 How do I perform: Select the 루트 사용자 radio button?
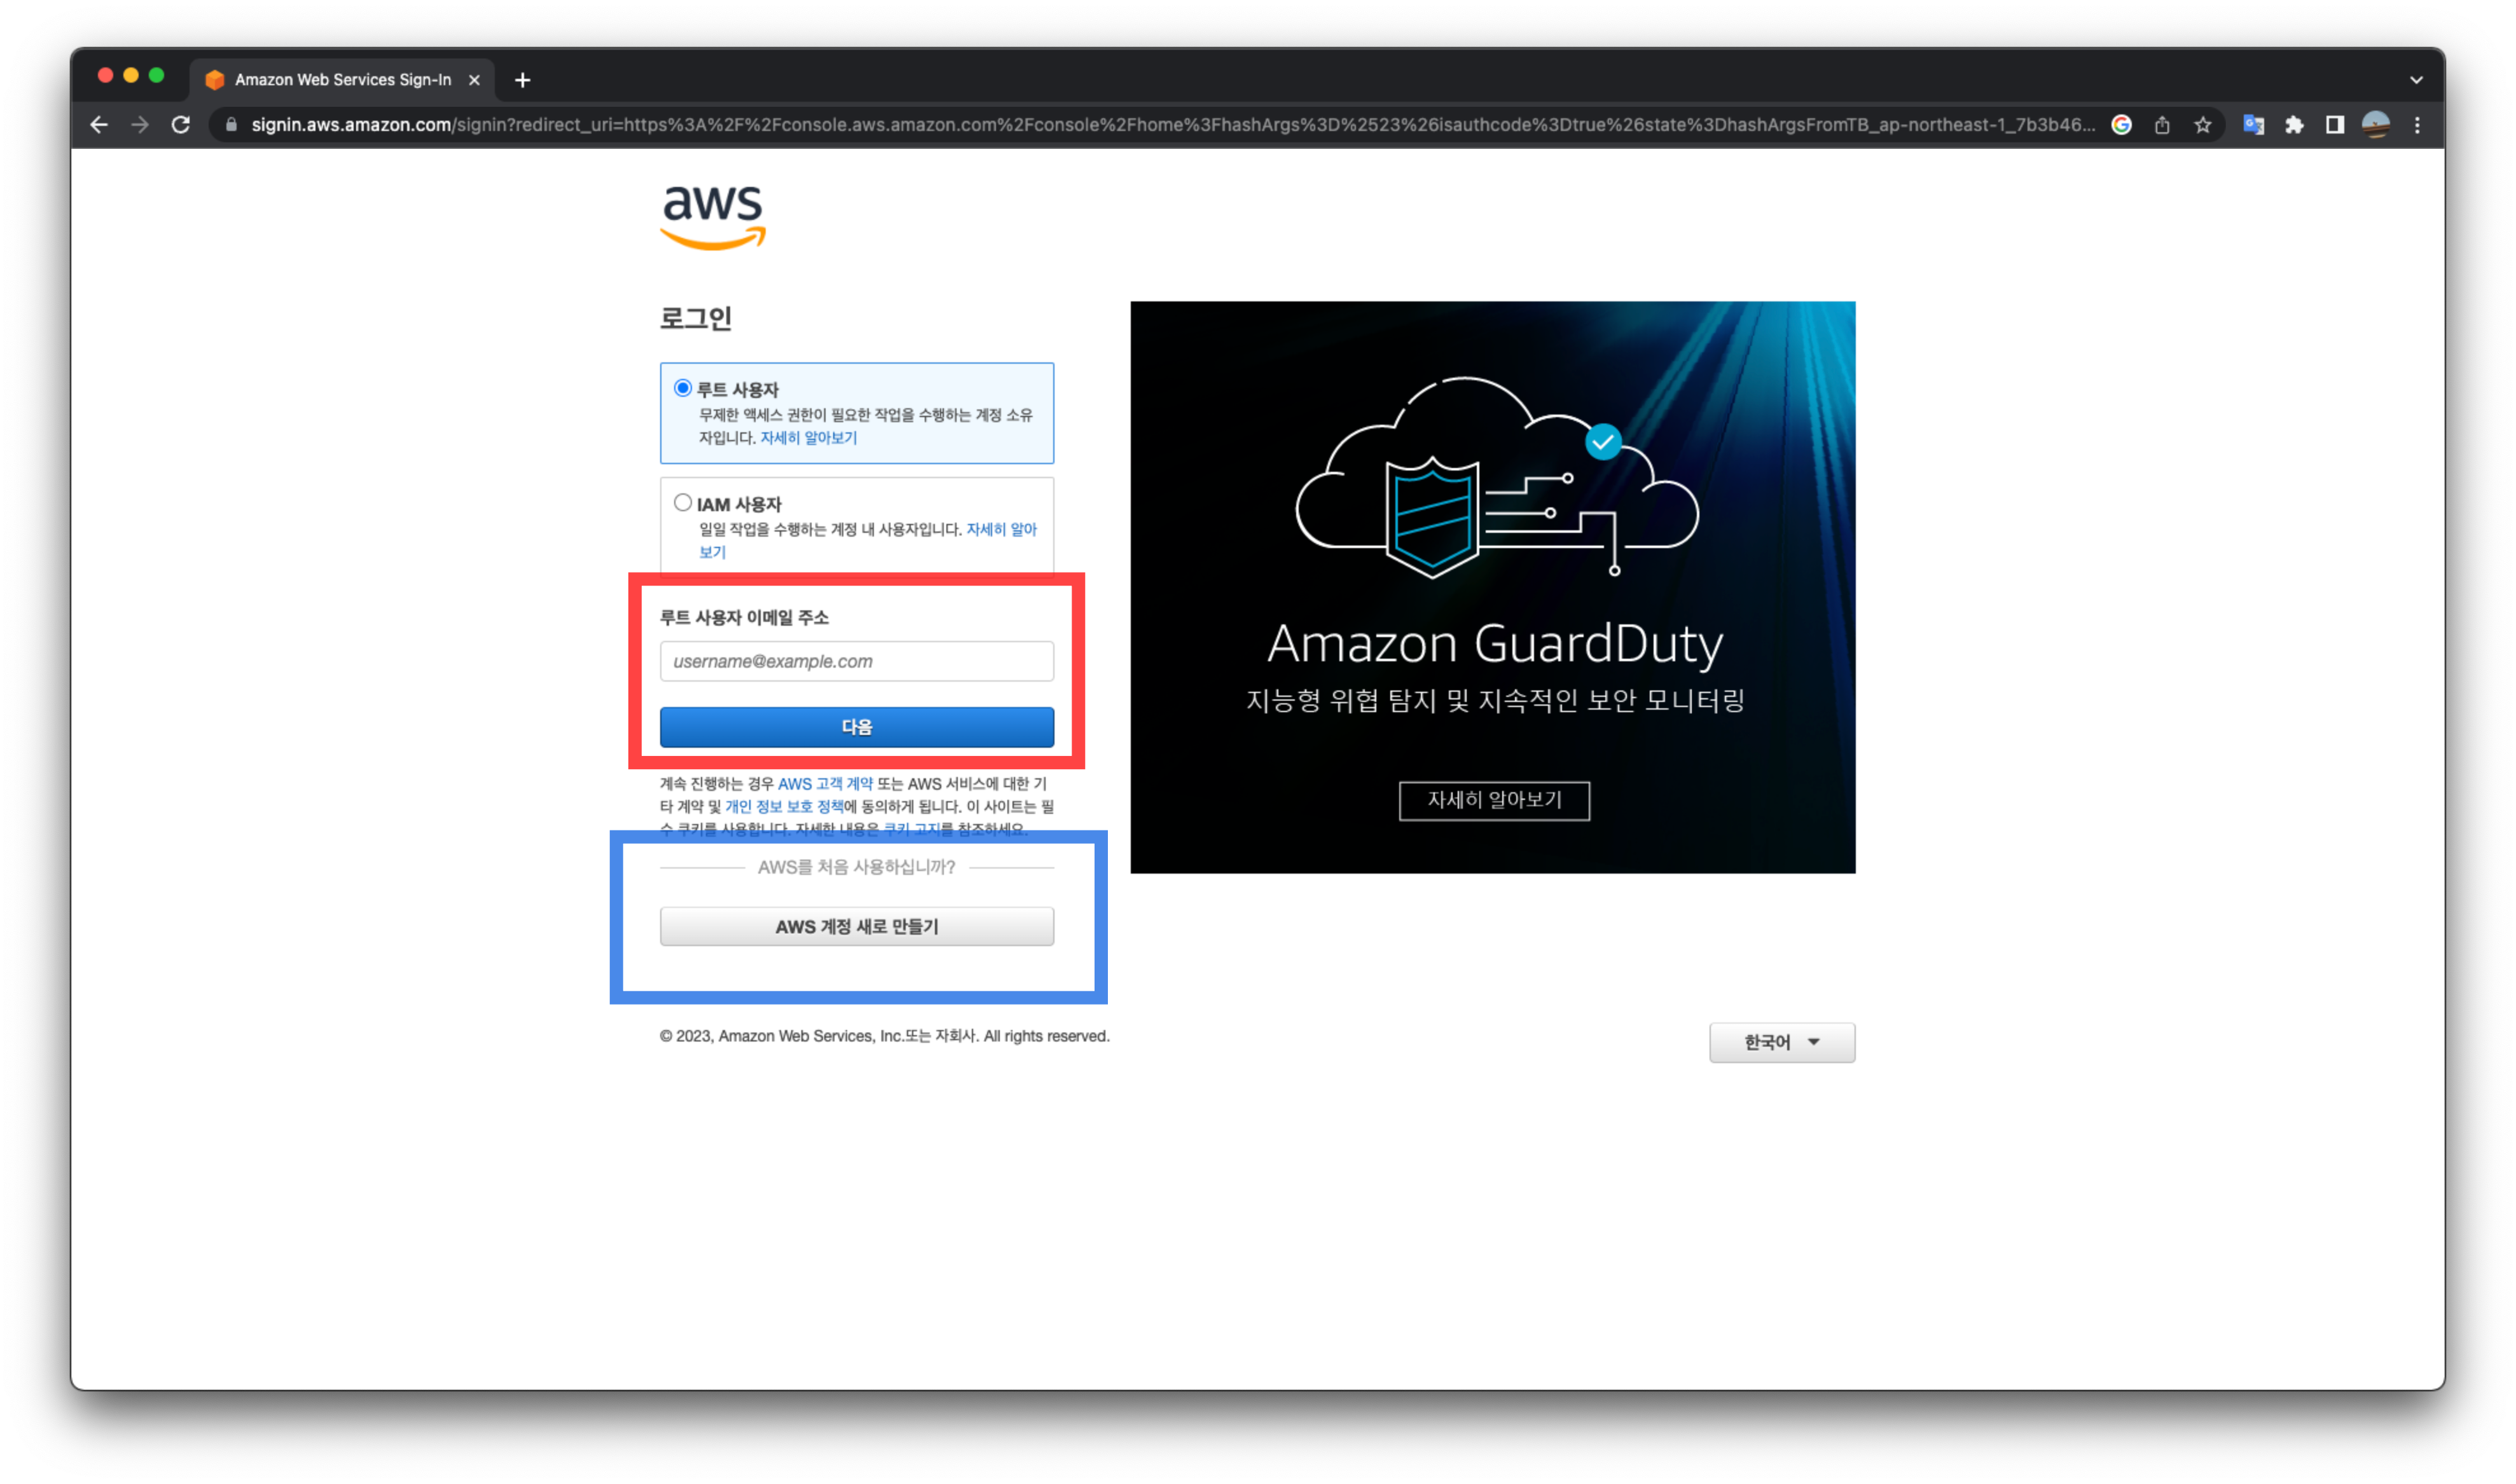click(683, 388)
